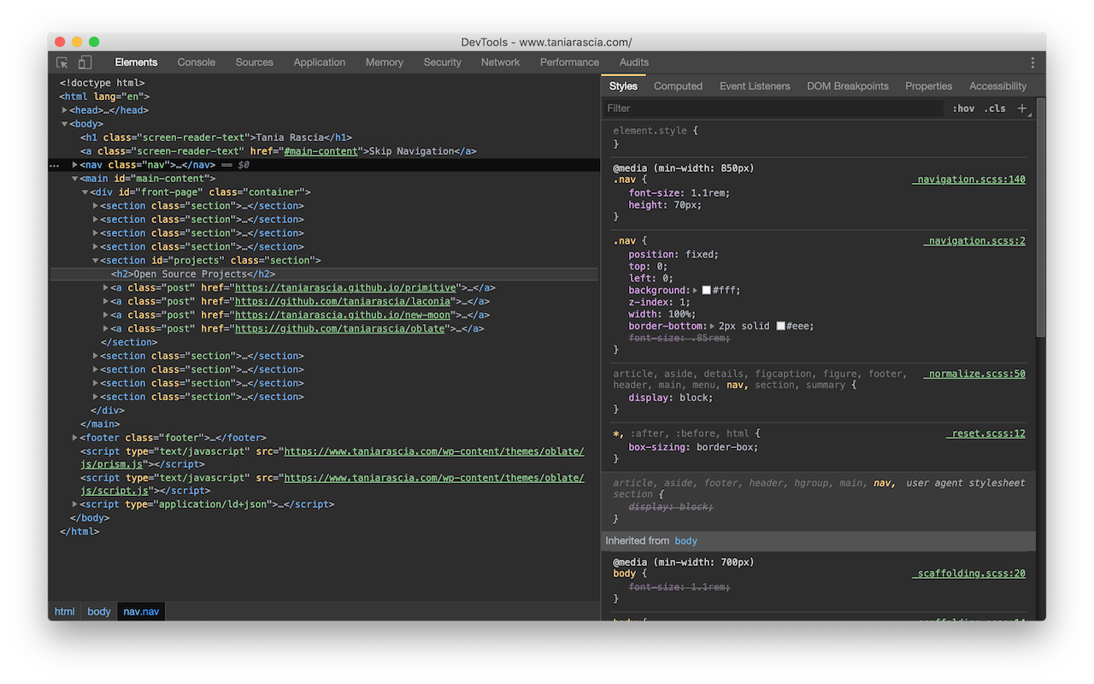
Task: Expand the footer class="footer" element
Action: pos(75,438)
